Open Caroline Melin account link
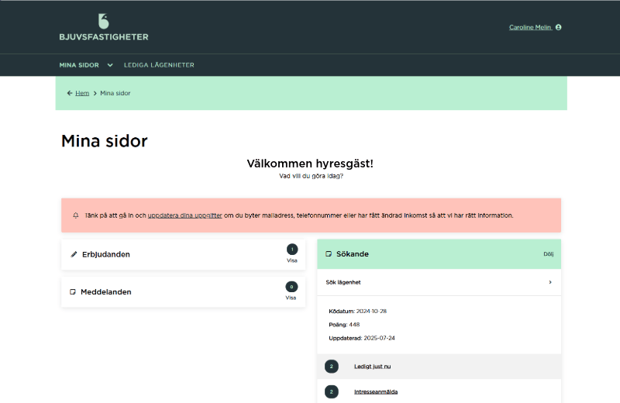The width and height of the screenshot is (620, 403). click(530, 27)
